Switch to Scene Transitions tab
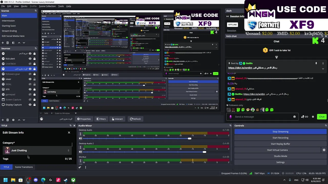Viewport: 328px width, 184px height. coord(24,167)
